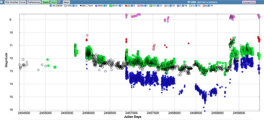Open help with the question mark button
Viewport: 264px width, 120px height.
click(x=59, y=2)
